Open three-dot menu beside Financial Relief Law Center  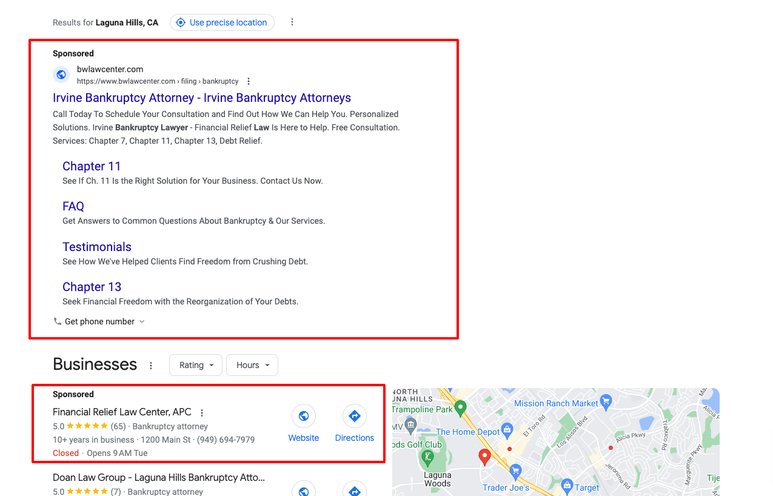click(x=202, y=412)
